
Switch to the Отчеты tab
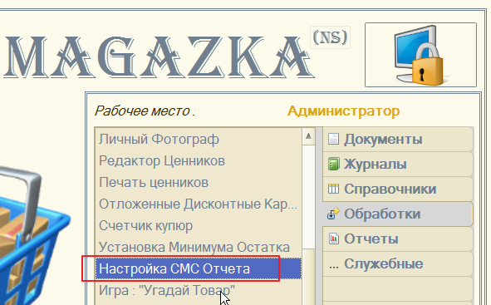(398, 239)
